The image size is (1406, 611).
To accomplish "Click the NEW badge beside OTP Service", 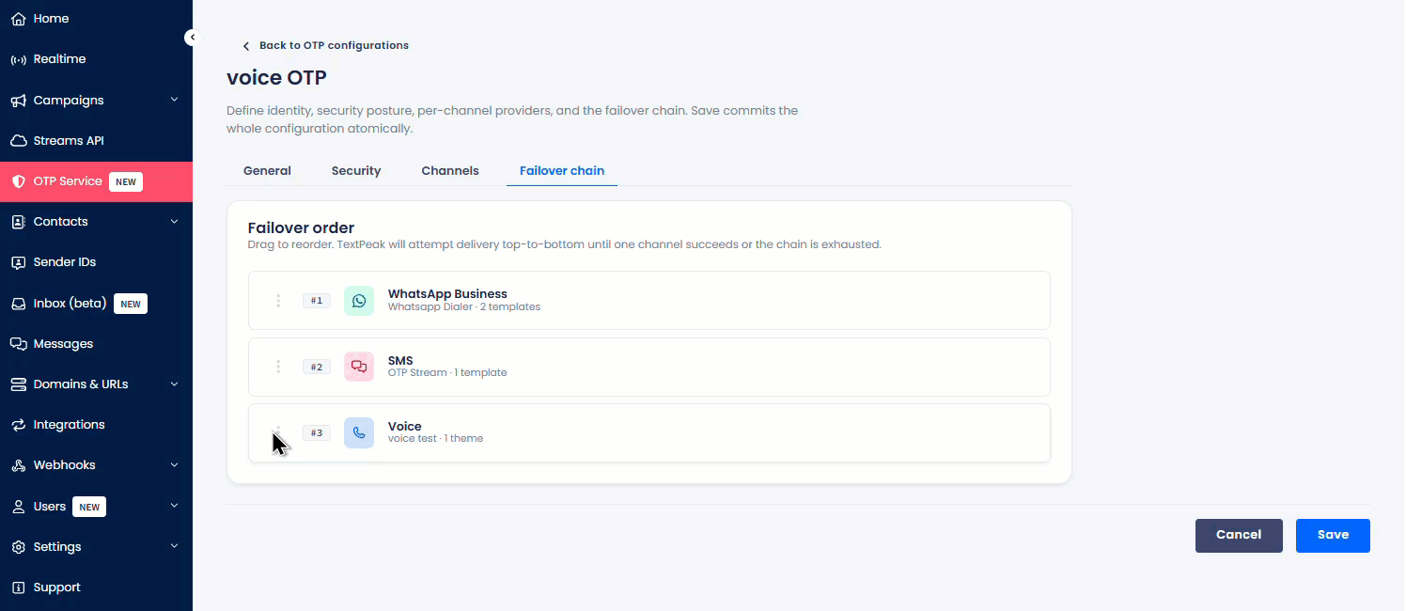I will coord(126,181).
